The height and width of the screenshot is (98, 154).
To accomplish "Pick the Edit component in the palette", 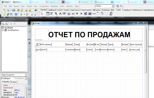I will pyautogui.click(x=65, y=14).
